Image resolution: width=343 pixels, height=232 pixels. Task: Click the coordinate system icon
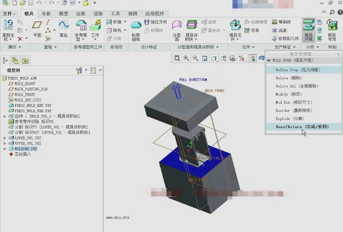tap(48, 39)
